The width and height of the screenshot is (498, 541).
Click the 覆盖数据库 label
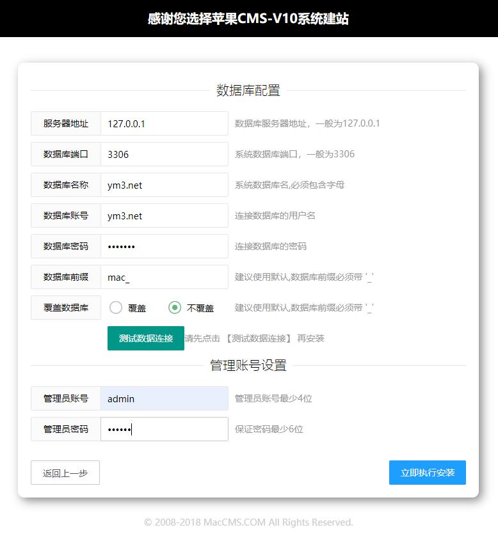pyautogui.click(x=66, y=308)
